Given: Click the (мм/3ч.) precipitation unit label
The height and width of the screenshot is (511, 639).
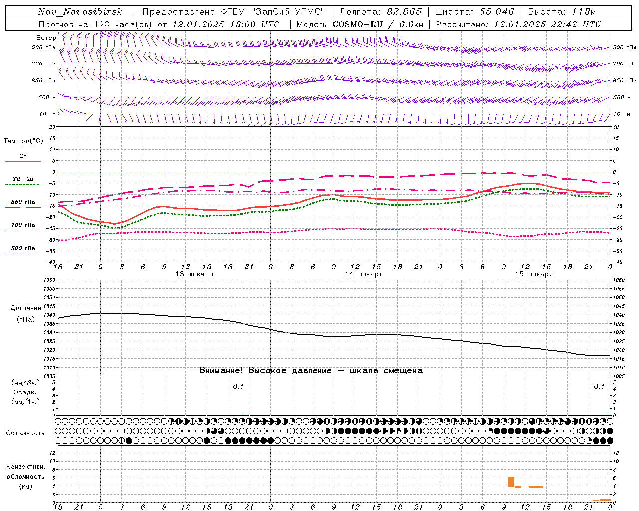Looking at the screenshot, I should [26, 383].
